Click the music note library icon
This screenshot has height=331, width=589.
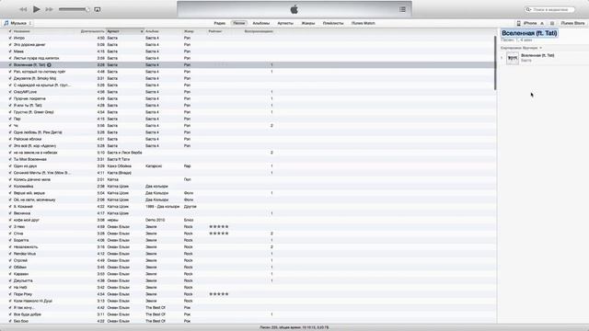pos(6,23)
